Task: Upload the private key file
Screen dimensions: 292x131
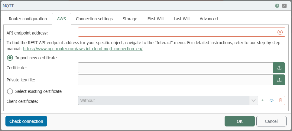Action: tap(279, 80)
